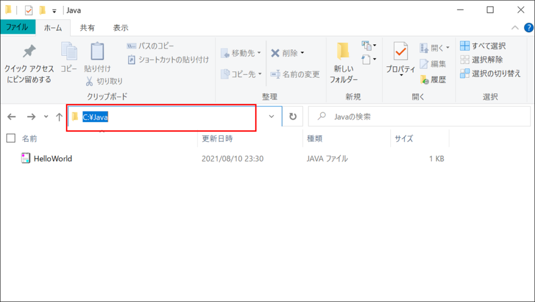Expand address bar history dropdown

coord(272,116)
